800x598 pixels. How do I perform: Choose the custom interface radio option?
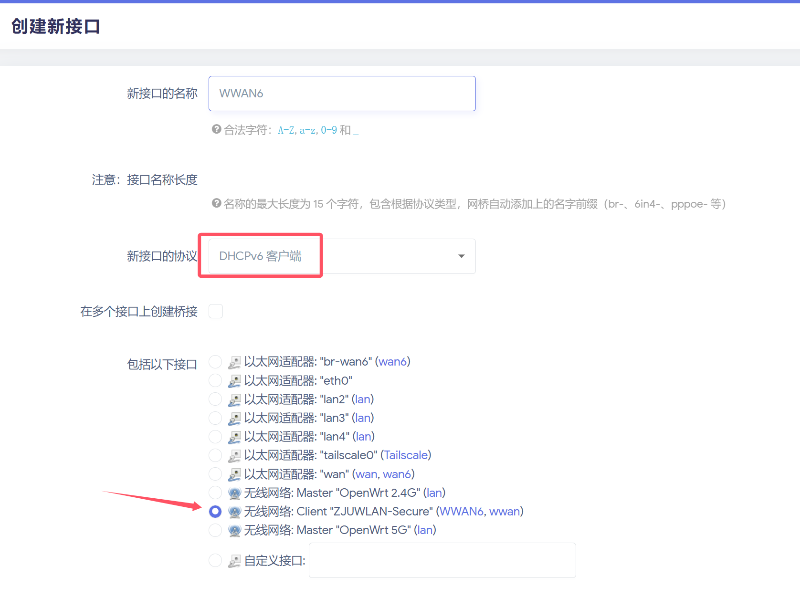(215, 560)
